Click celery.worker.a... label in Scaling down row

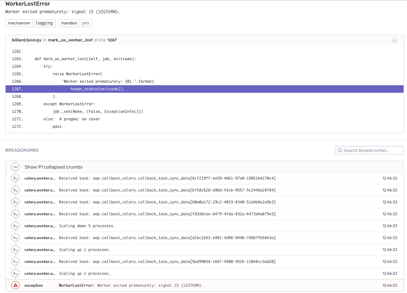pyautogui.click(x=40, y=226)
